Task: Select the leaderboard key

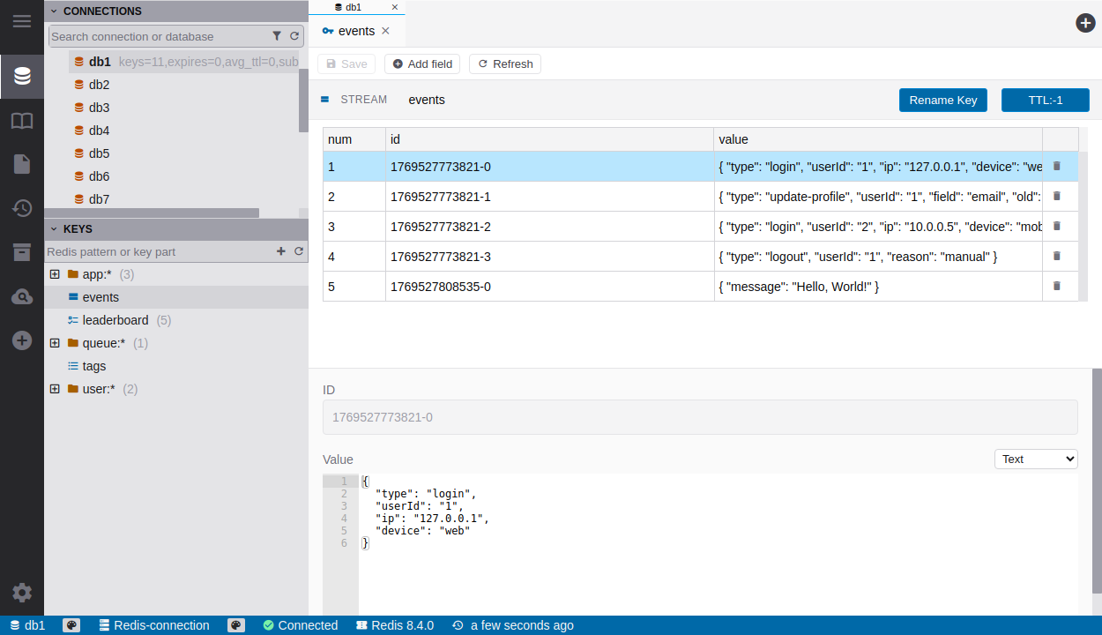Action: click(x=115, y=320)
